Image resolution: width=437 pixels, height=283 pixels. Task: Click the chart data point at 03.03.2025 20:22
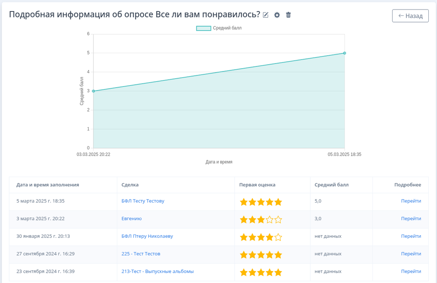[93, 91]
